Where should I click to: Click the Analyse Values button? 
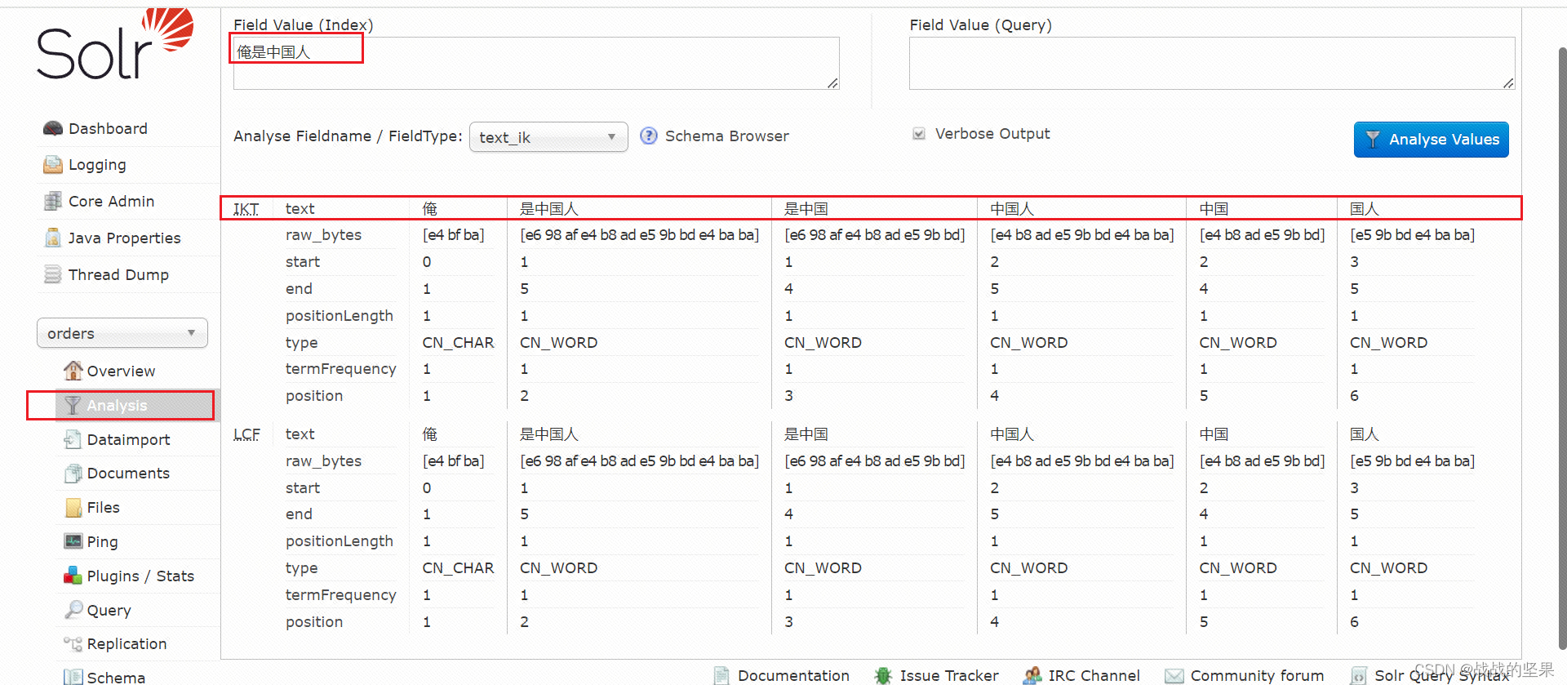(x=1431, y=140)
